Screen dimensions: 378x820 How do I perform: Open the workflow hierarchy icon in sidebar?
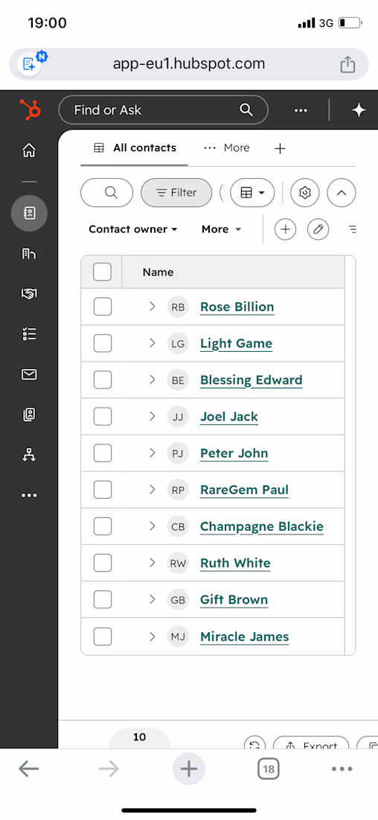pos(29,455)
